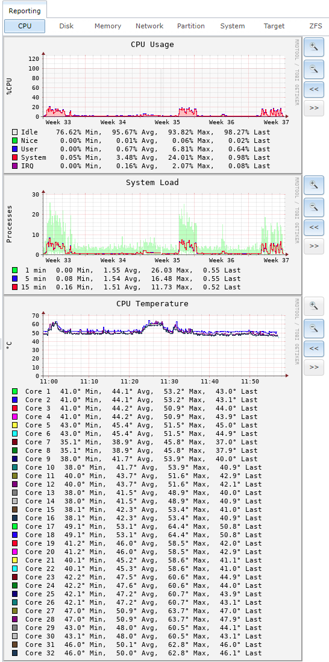329x662 pixels.
Task: Click the purple IRQ legend swatch
Action: coord(15,166)
